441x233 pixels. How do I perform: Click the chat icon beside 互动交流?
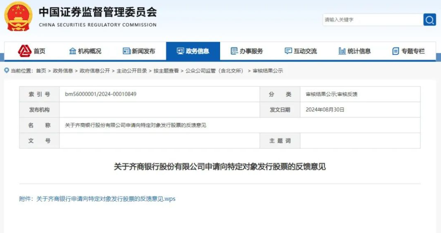288,51
